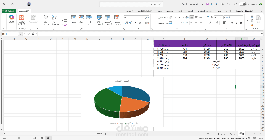This screenshot has height=140, width=265.
Task: Open the number format (عام) dropdown
Action: tap(125, 18)
